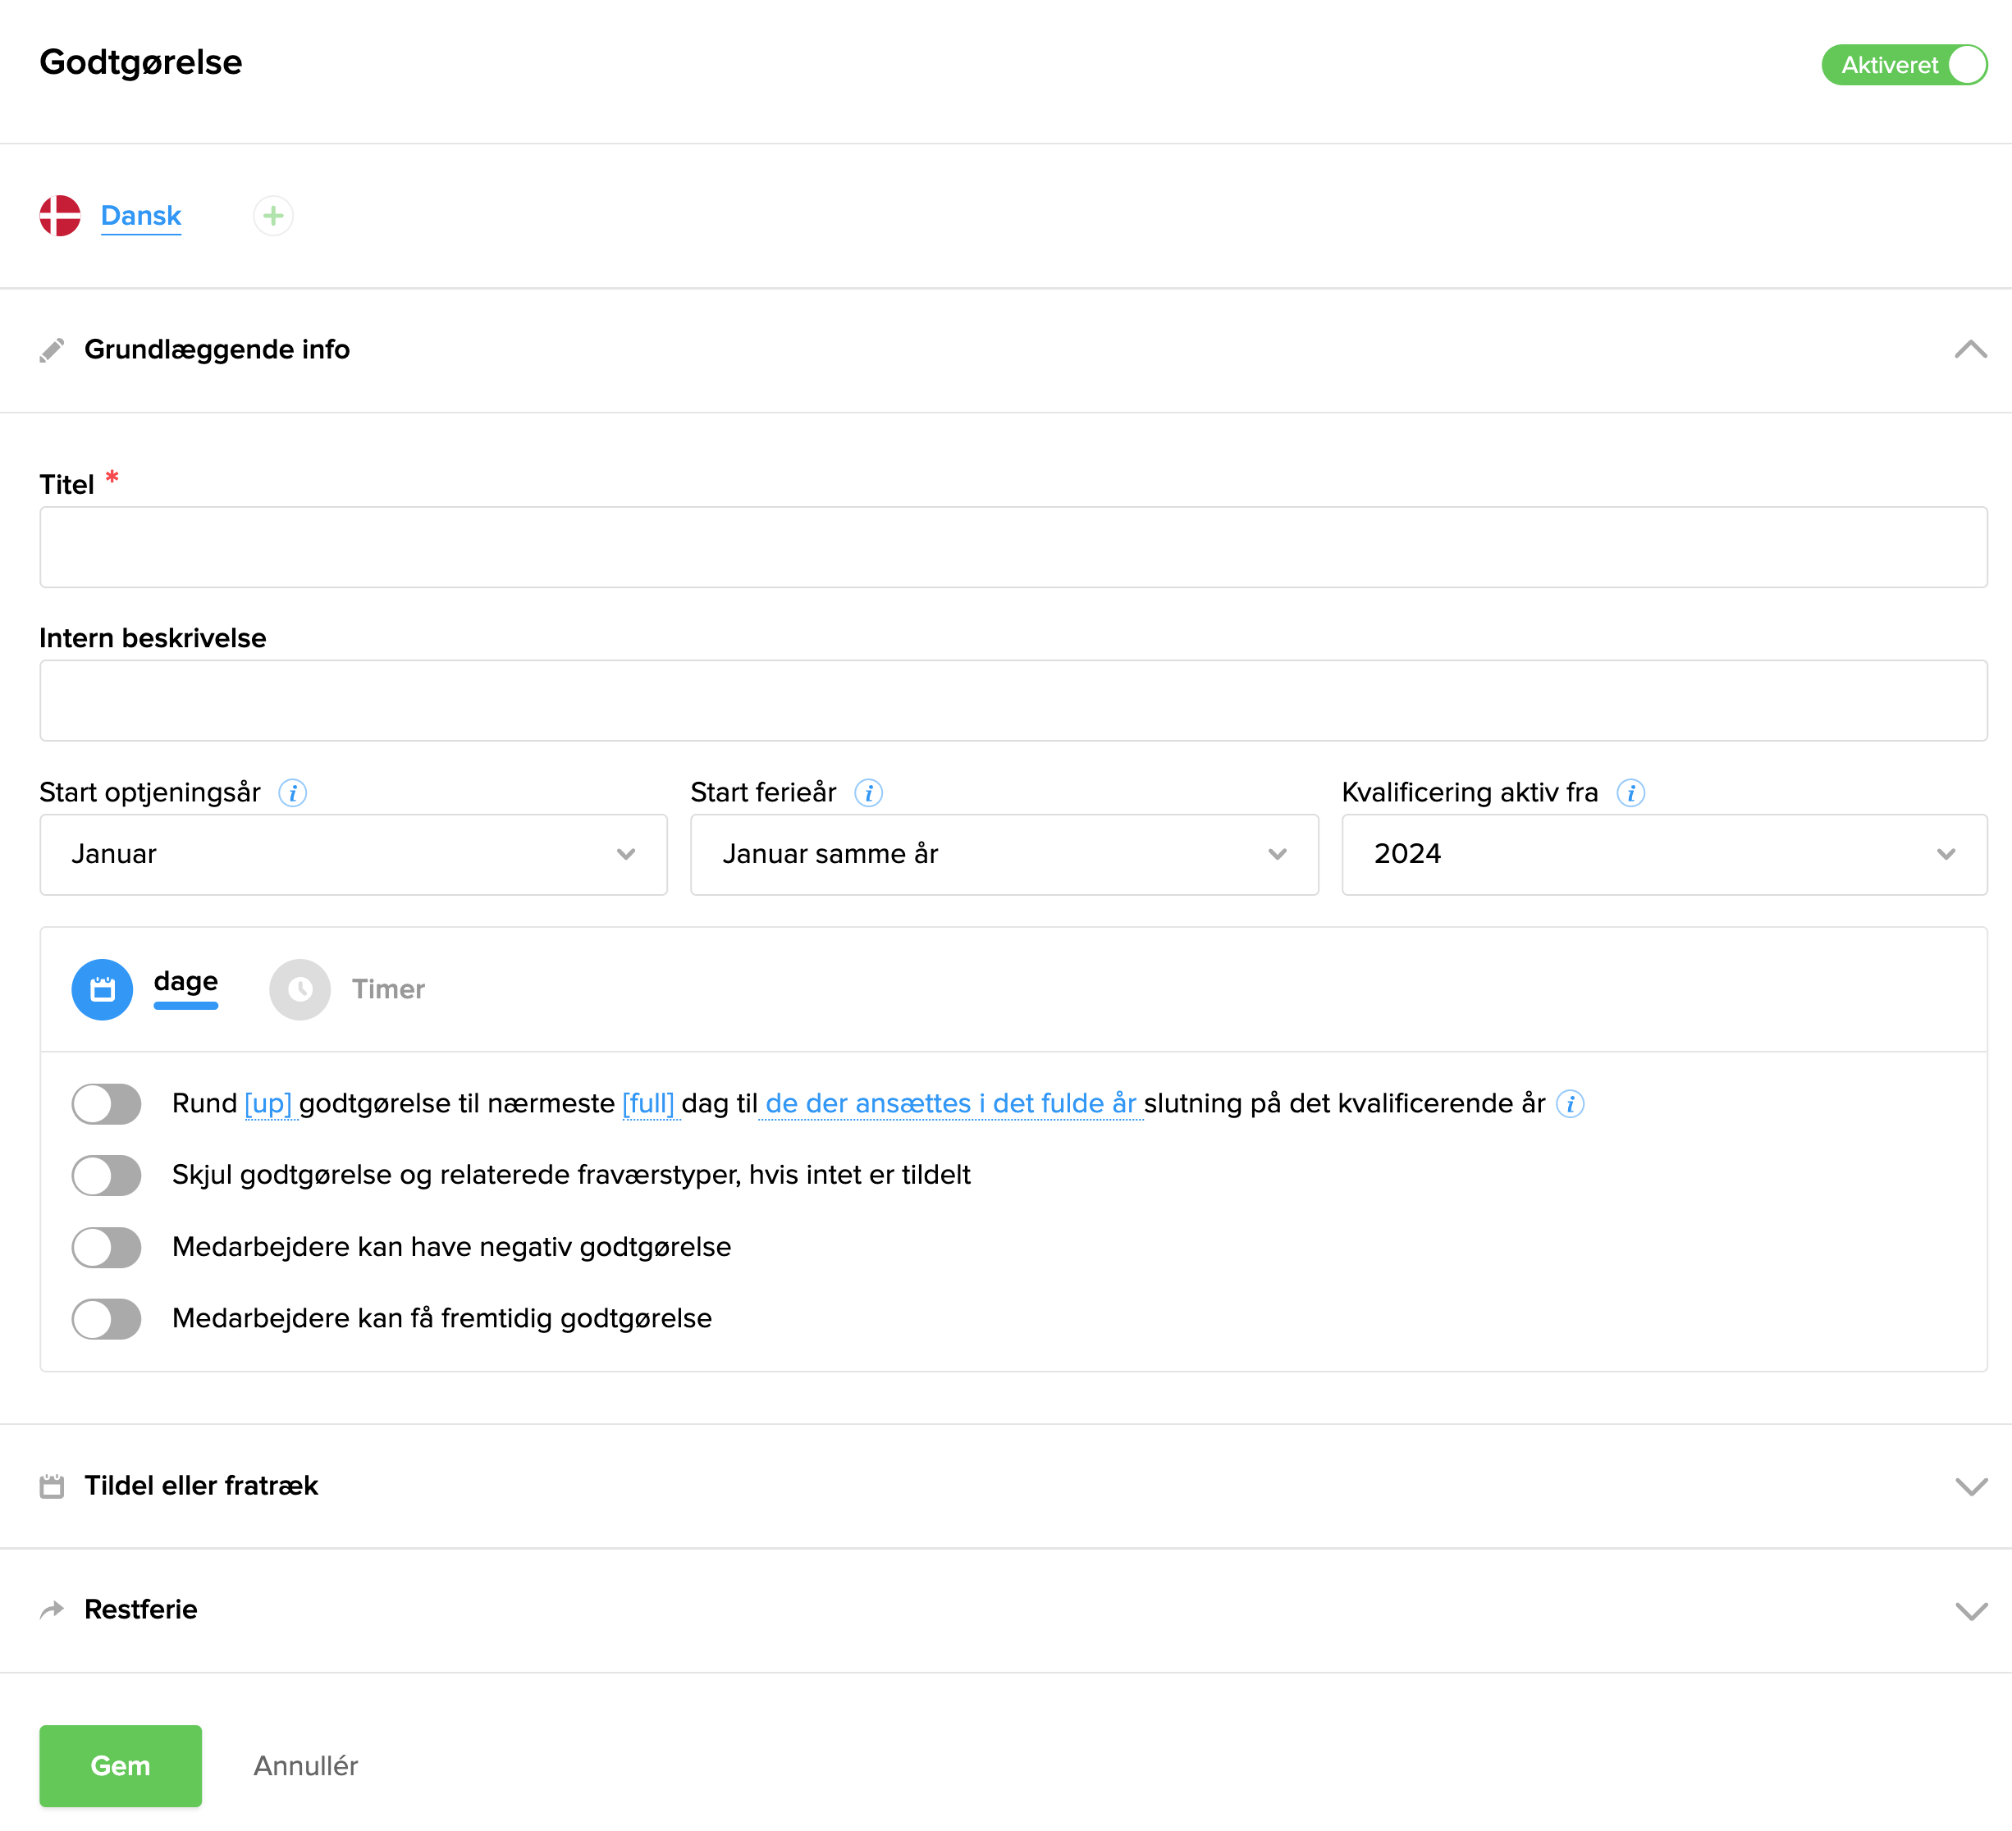Click the green Gem save button
Screen dimensions: 2012x1831
point(121,1765)
